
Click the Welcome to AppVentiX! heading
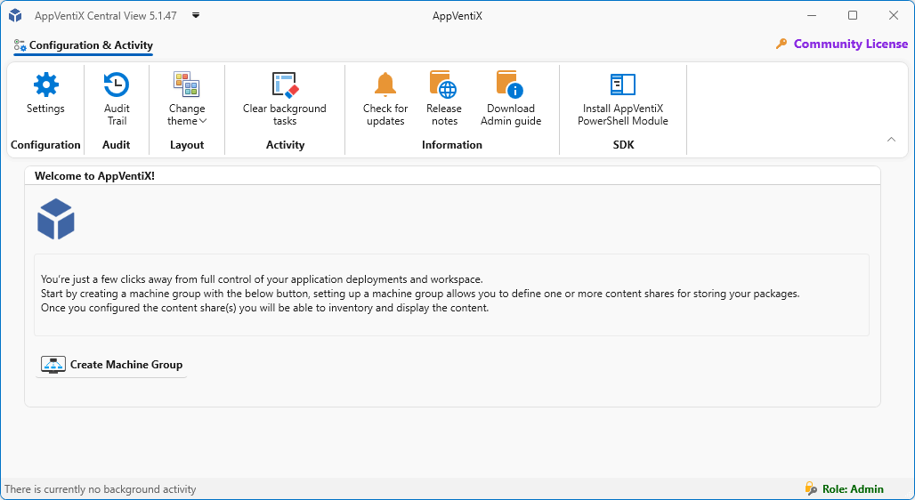(94, 175)
